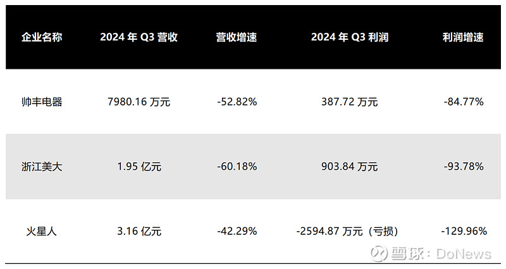Select the 帅丰电器 company name cell
The image size is (506, 269).
42,102
